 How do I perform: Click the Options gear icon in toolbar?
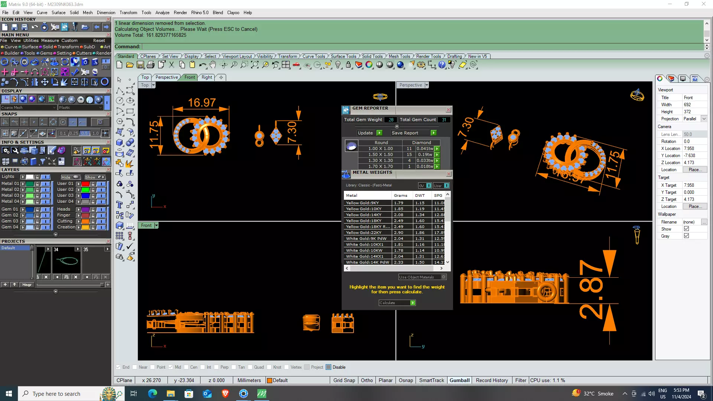pos(421,65)
